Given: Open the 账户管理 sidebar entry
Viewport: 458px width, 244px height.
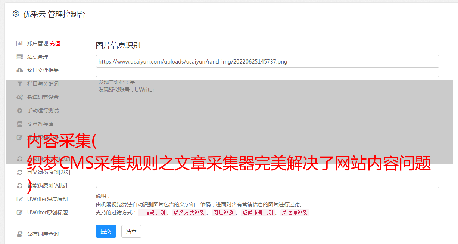Looking at the screenshot, I should click(38, 43).
